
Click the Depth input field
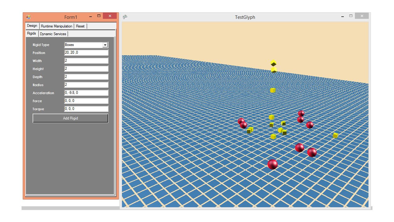[86, 76]
